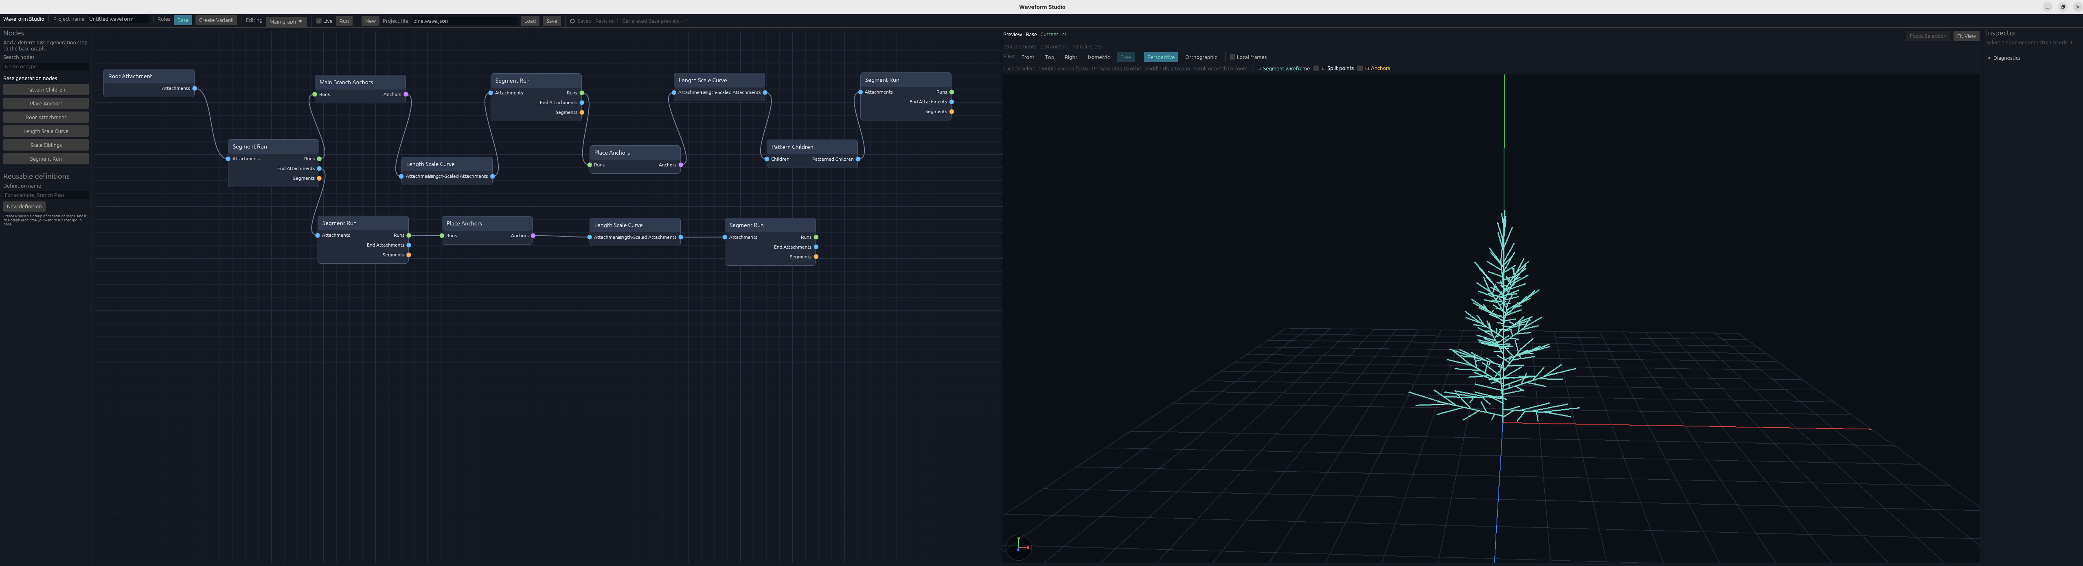The width and height of the screenshot is (2083, 566).
Task: Select the Right view
Action: pyautogui.click(x=1070, y=57)
